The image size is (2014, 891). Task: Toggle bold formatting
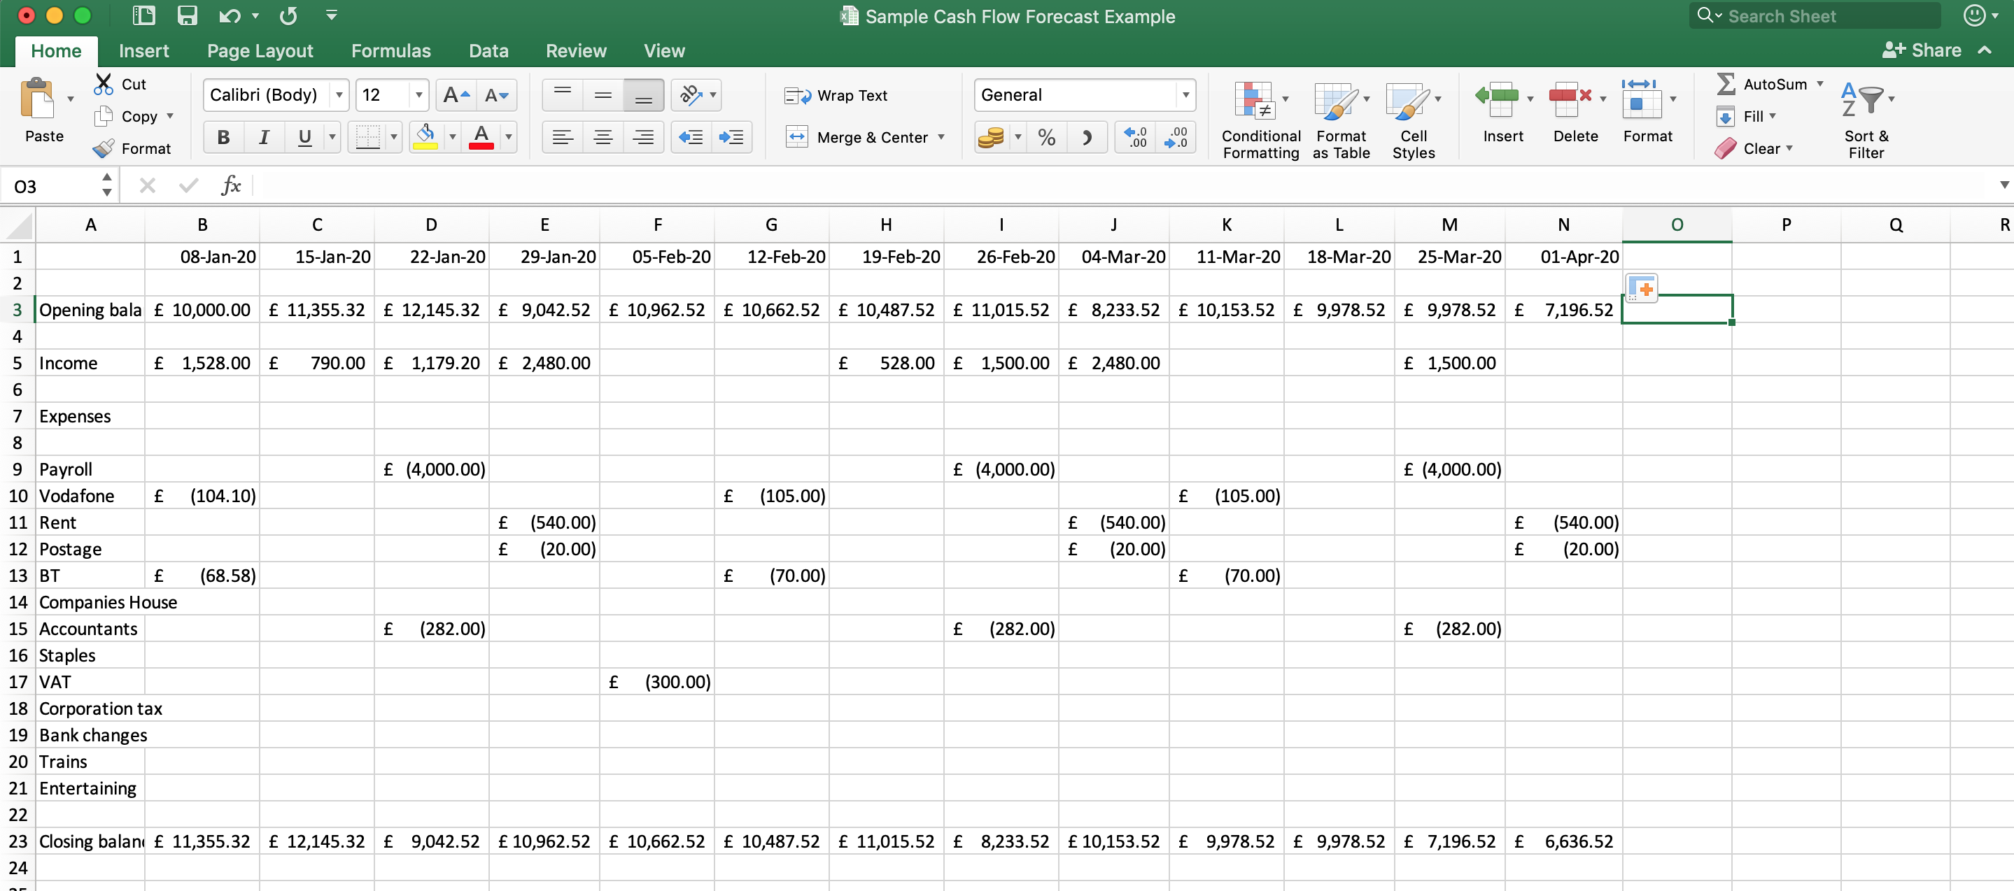pyautogui.click(x=223, y=137)
